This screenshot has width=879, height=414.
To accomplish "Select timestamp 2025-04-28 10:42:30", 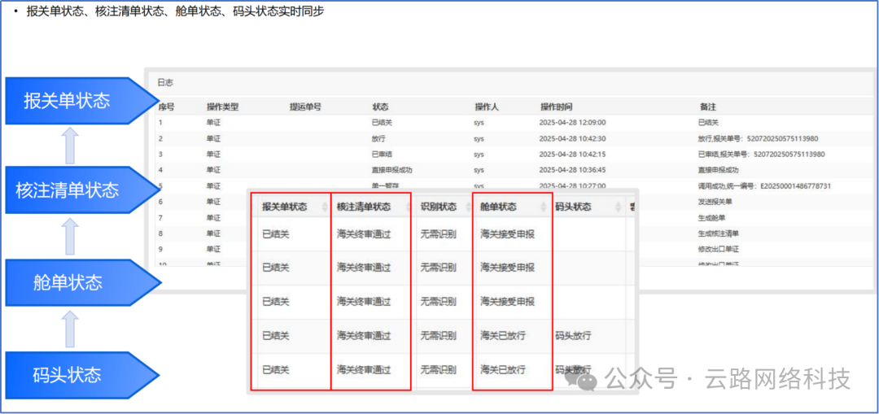I will [572, 138].
